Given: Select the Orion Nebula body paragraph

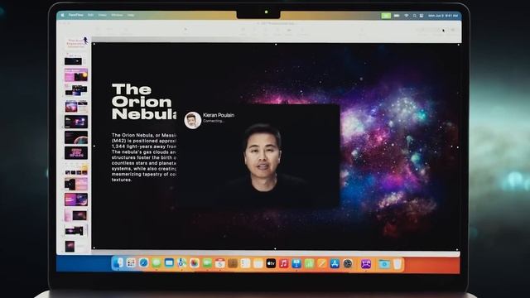Looking at the screenshot, I should click(x=144, y=157).
